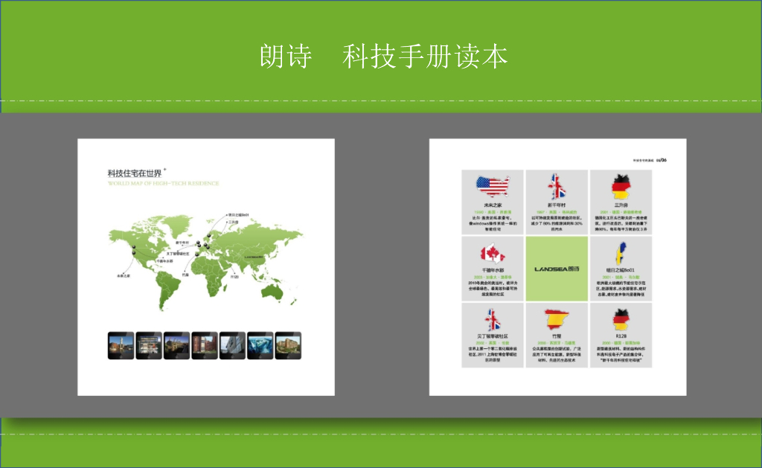Screen dimensions: 762x468
Task: Click the German flag above 三升房
Action: [x=621, y=185]
